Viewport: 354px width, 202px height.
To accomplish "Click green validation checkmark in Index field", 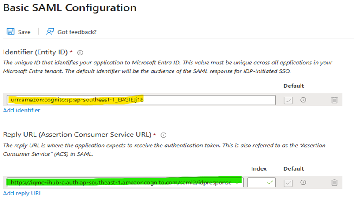I will click(x=270, y=182).
